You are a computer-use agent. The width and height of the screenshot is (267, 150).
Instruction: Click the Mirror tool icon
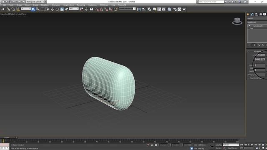[x=139, y=9]
